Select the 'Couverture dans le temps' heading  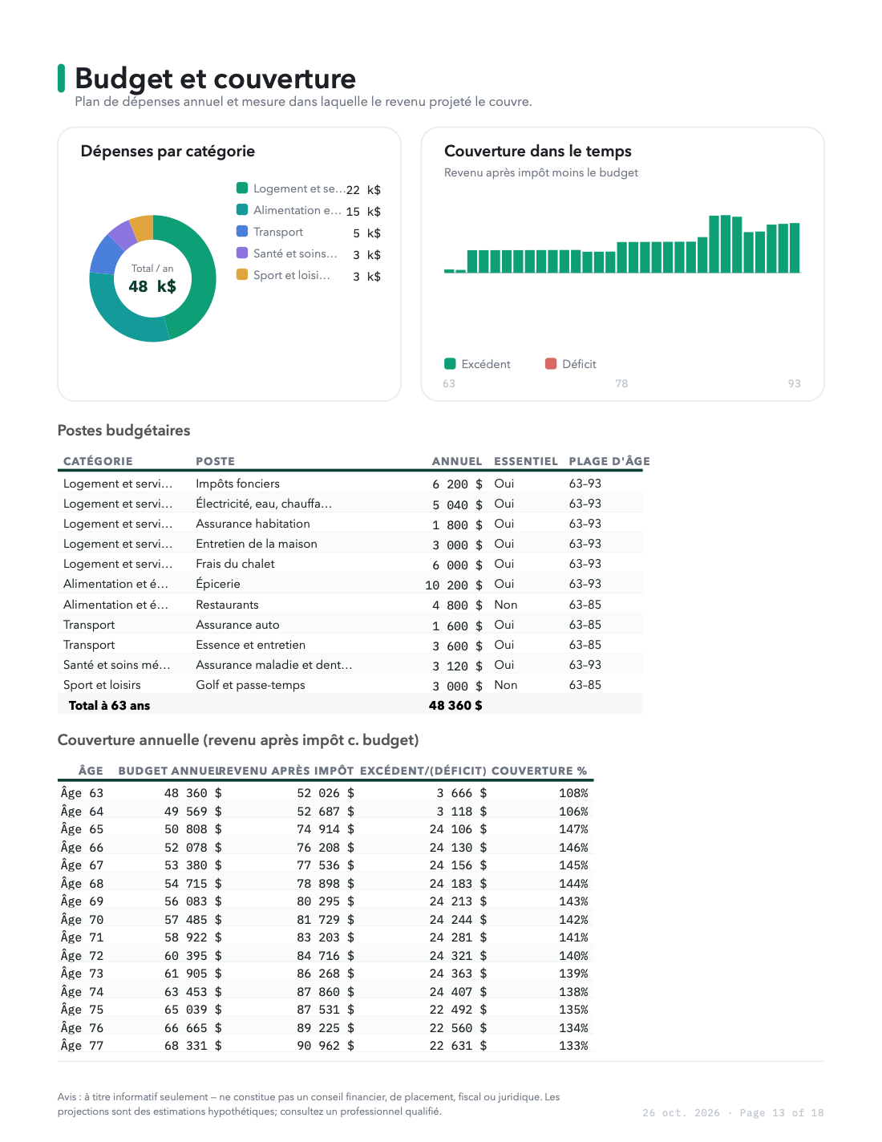point(538,152)
